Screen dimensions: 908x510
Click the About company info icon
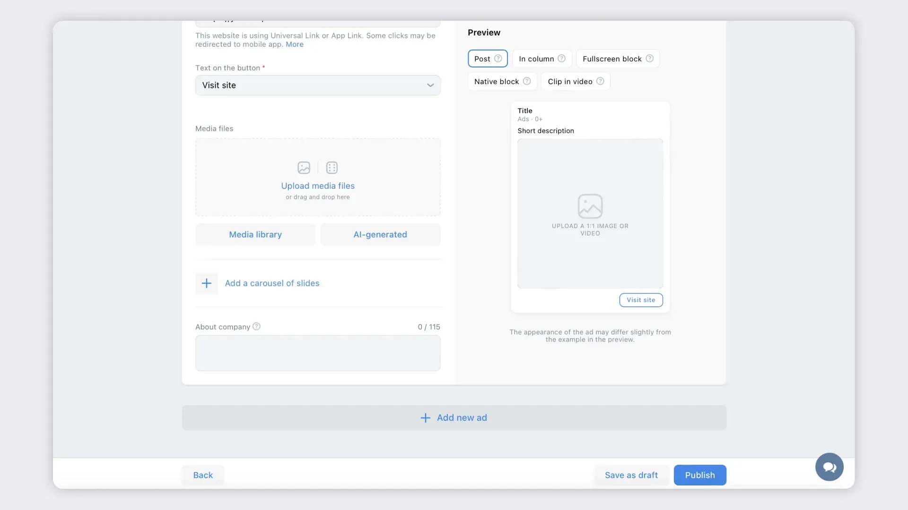256,326
